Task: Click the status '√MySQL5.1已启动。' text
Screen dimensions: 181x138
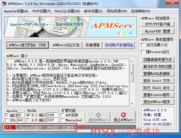Action: (x=61, y=127)
